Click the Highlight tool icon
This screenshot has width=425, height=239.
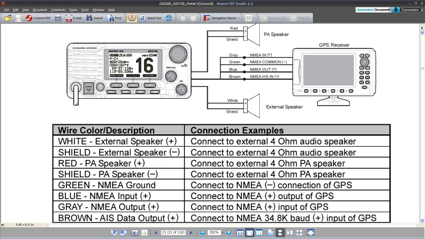click(248, 18)
